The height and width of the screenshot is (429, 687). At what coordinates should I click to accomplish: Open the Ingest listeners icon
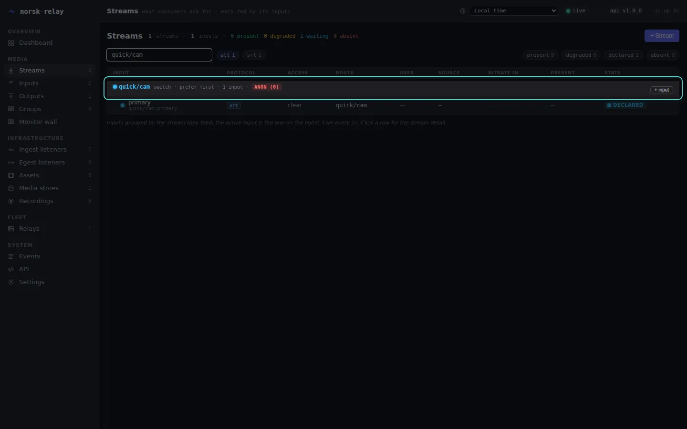(x=11, y=150)
